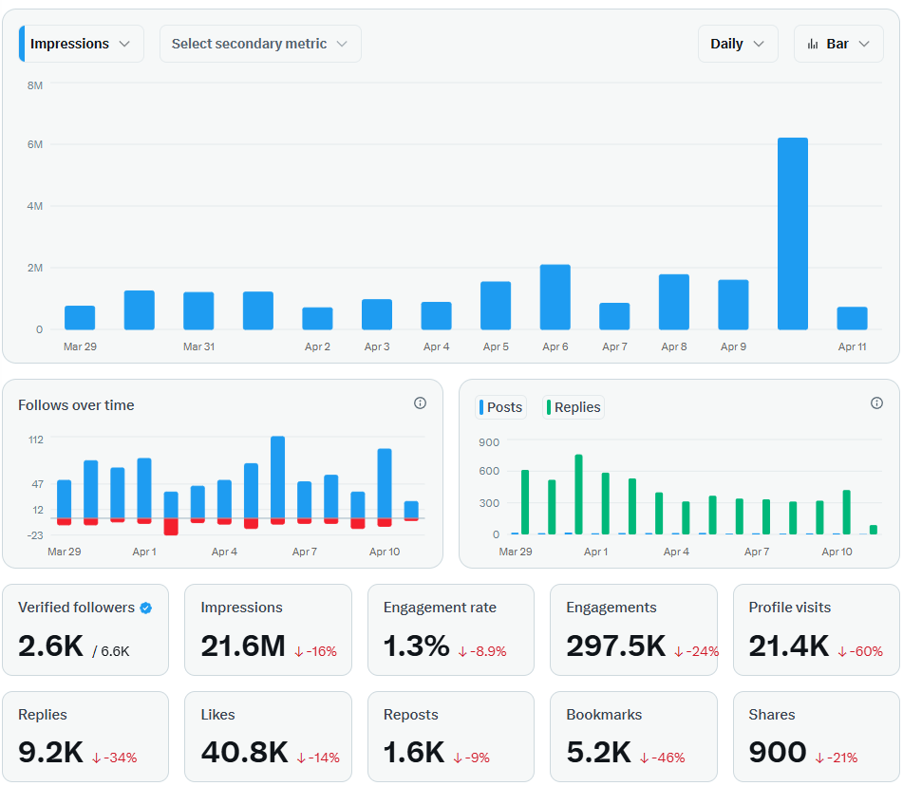Click the 900 axis label on replies chart
Screen dimensions: 903x786
489,442
